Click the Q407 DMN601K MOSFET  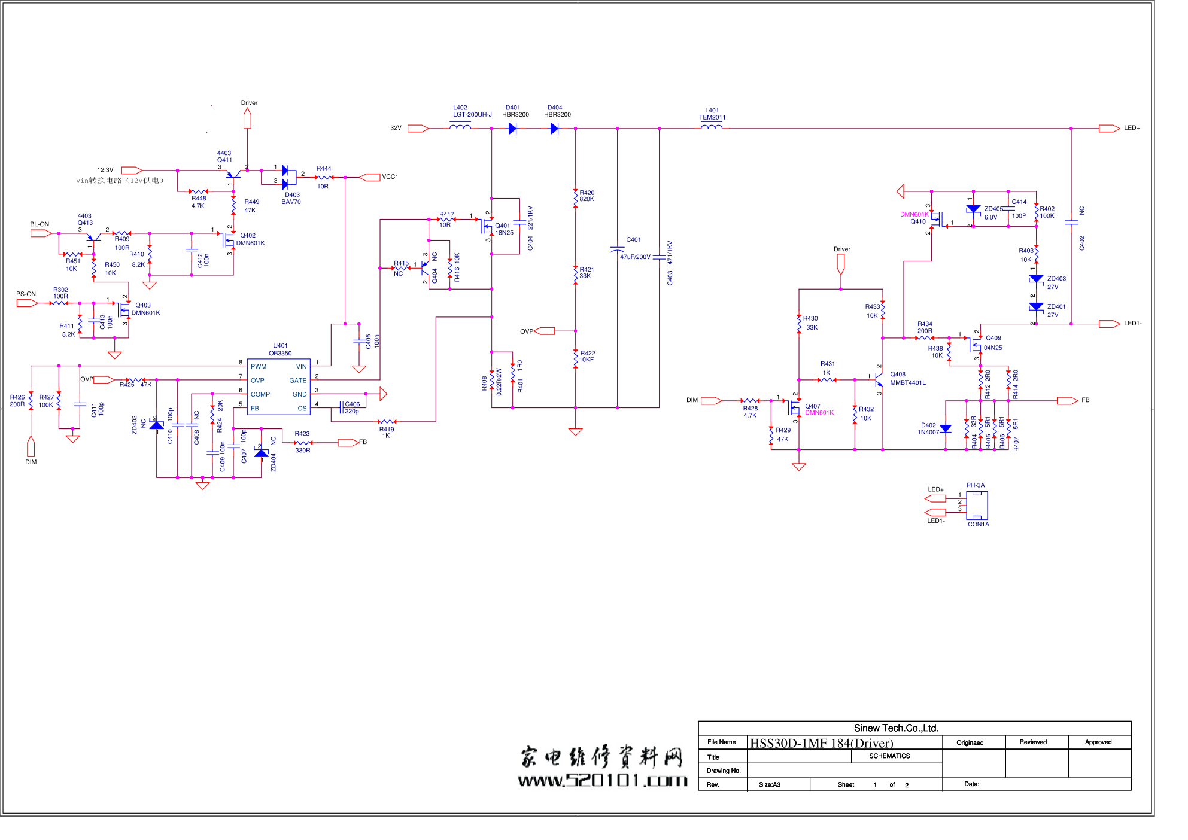click(795, 408)
